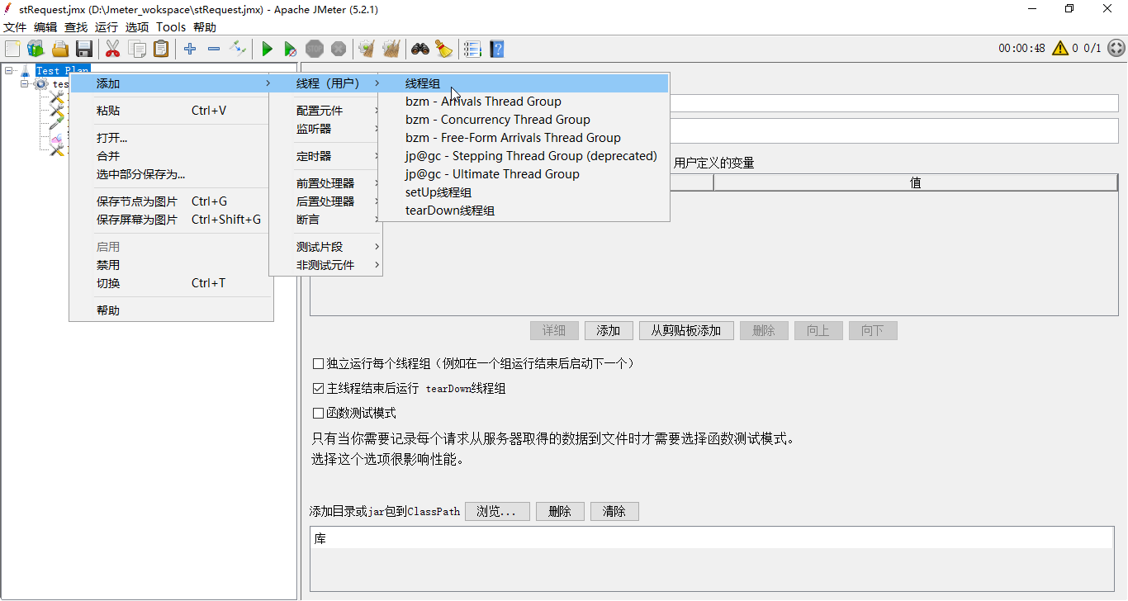1128x601 pixels.
Task: Click the 从剪贴板添加 button
Action: pos(685,331)
